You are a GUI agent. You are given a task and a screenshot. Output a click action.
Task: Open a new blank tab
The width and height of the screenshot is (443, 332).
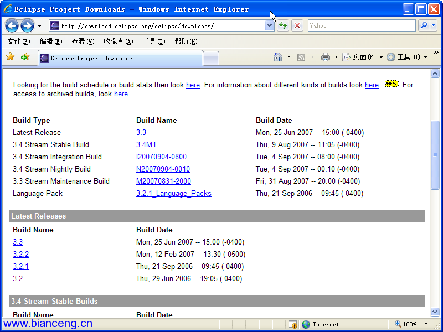[211, 59]
